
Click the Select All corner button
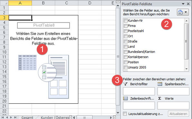(x=4, y=3)
